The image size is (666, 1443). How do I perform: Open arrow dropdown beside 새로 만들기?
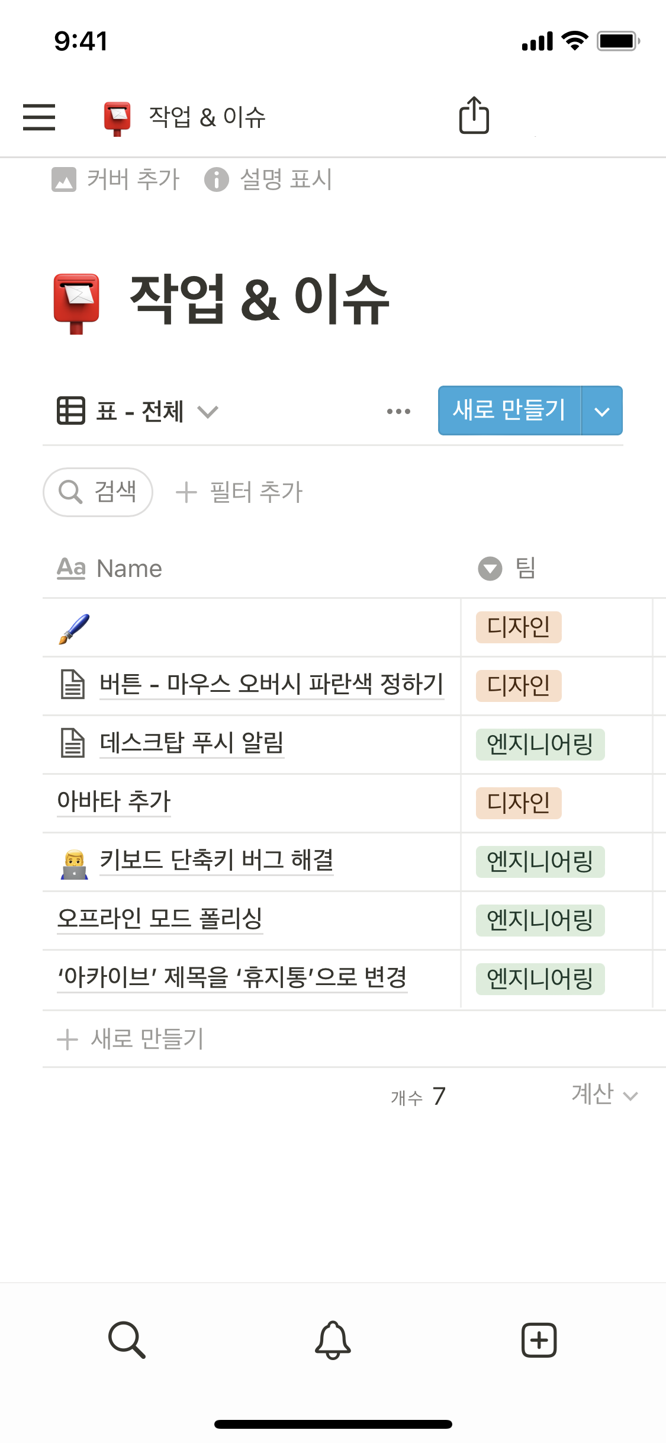pyautogui.click(x=601, y=411)
